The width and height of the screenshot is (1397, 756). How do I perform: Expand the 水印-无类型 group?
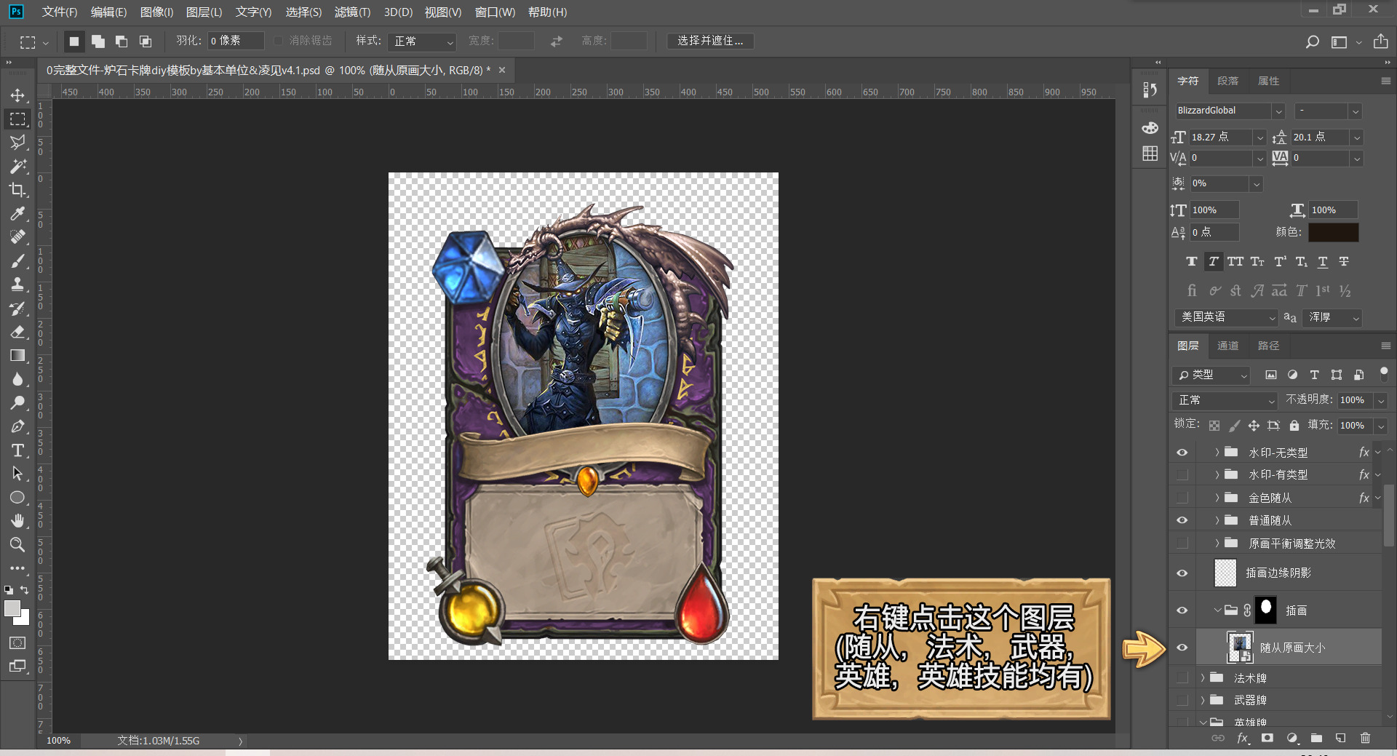pyautogui.click(x=1217, y=452)
